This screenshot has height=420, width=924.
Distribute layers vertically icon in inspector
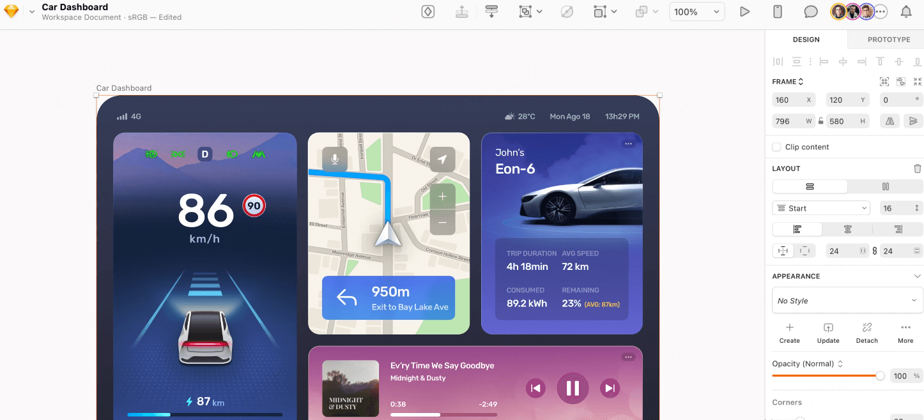tap(797, 62)
